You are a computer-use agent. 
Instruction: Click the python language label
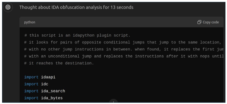(30, 22)
